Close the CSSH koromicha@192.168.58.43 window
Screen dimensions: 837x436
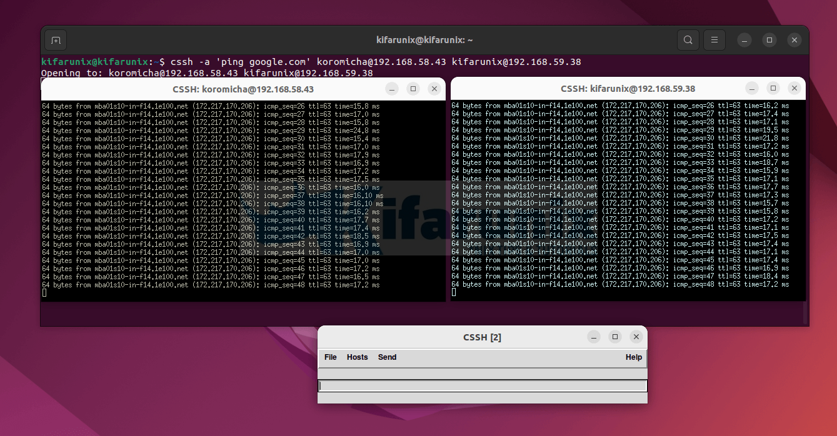[x=434, y=89]
